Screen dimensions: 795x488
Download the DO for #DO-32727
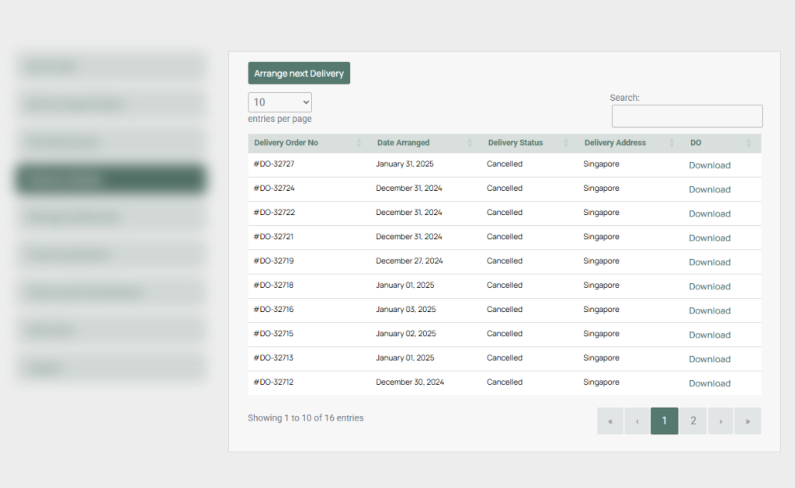click(710, 165)
